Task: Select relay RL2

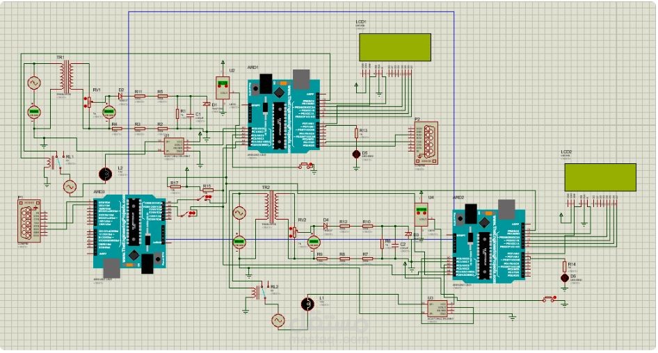Action: tap(260, 291)
